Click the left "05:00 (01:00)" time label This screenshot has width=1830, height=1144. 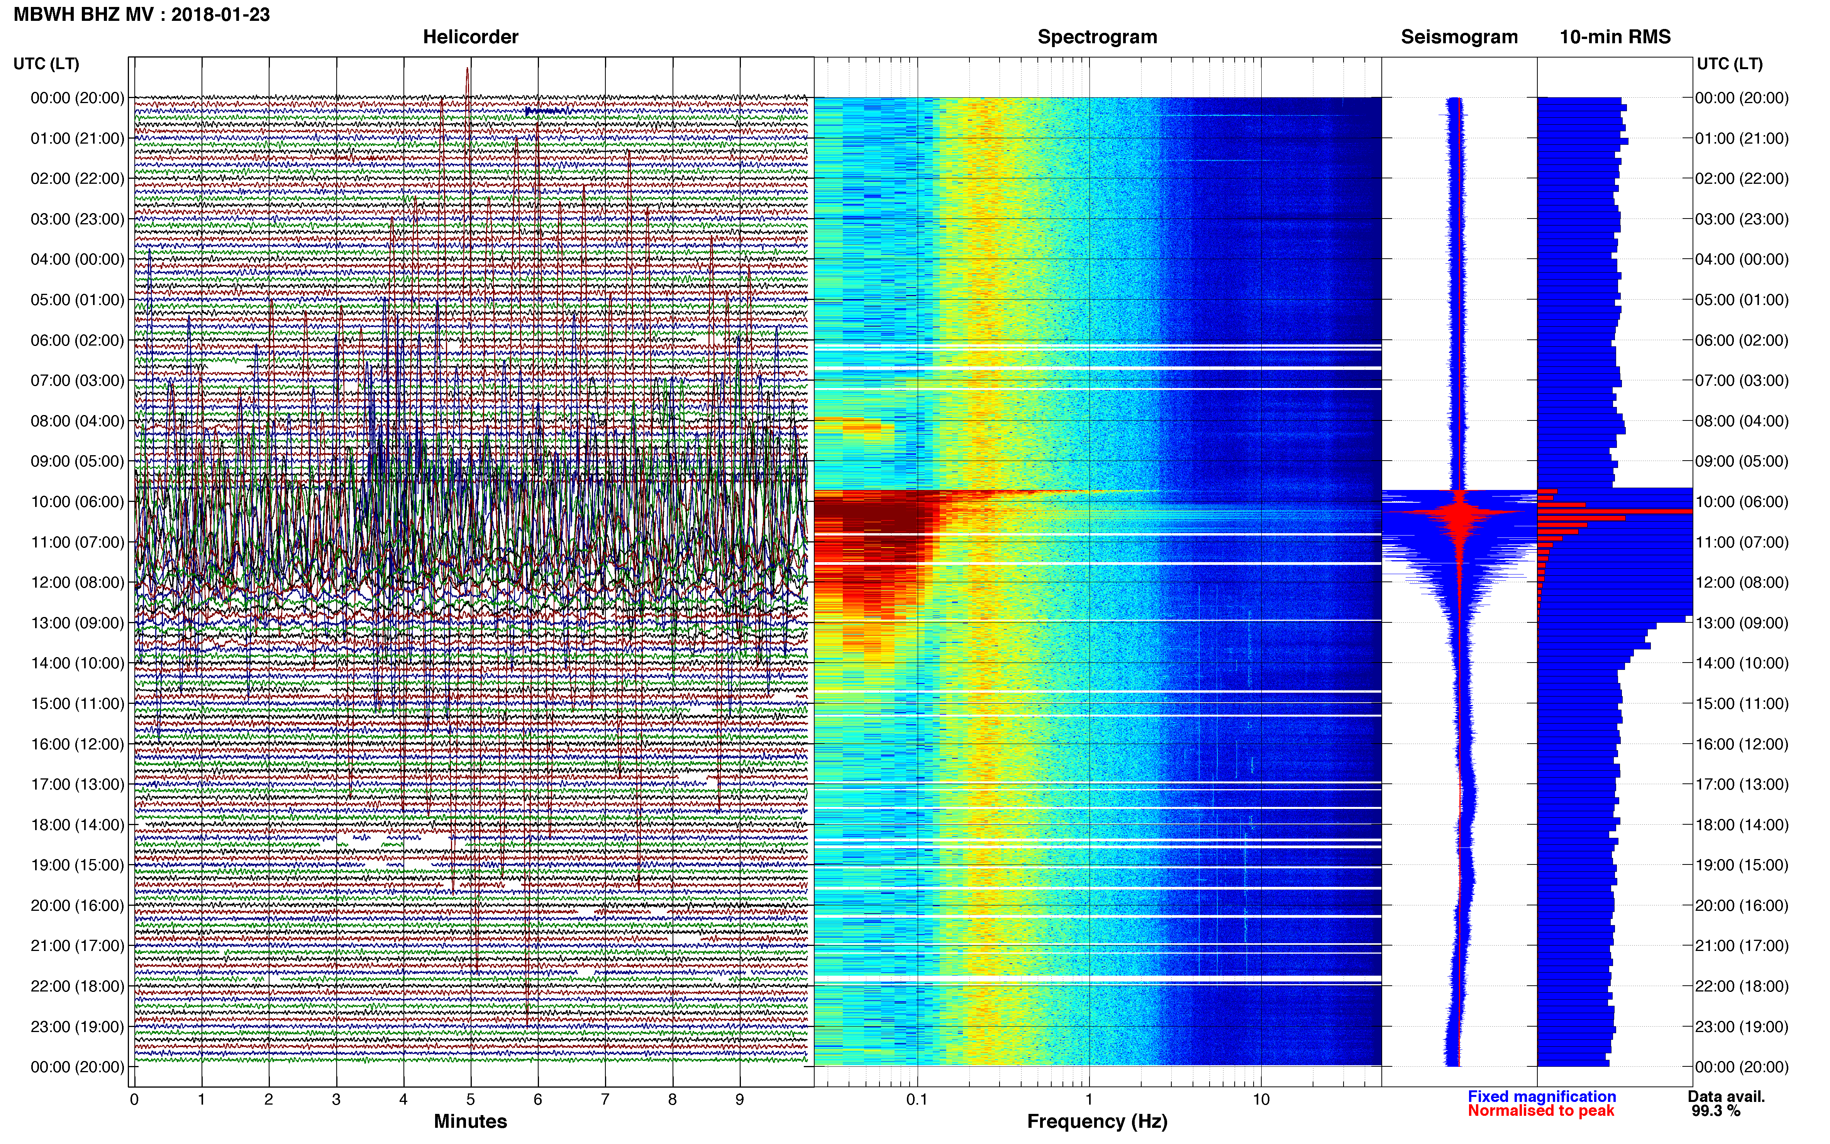coord(77,300)
